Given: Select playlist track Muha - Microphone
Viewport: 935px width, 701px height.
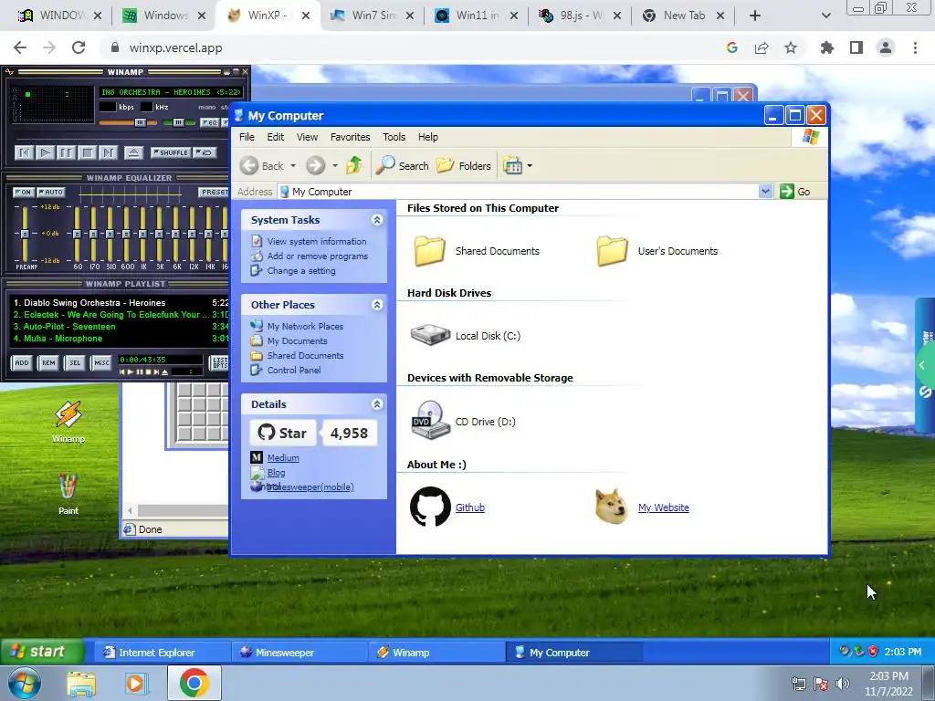Looking at the screenshot, I should tap(121, 339).
